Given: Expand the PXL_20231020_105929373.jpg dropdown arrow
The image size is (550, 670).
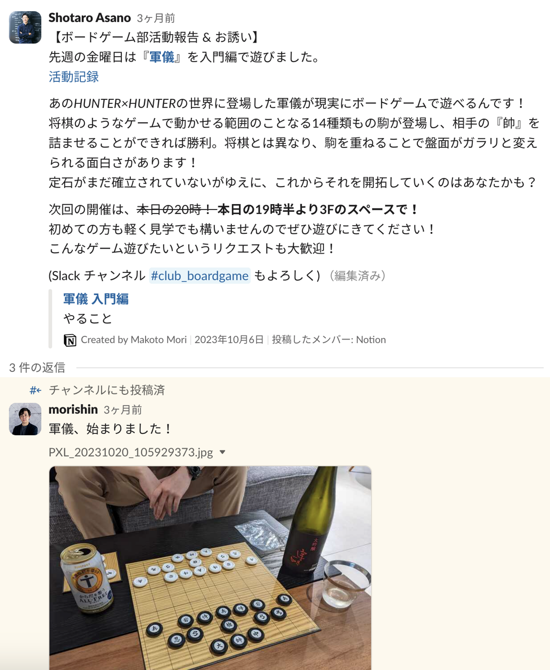Looking at the screenshot, I should 223,453.
